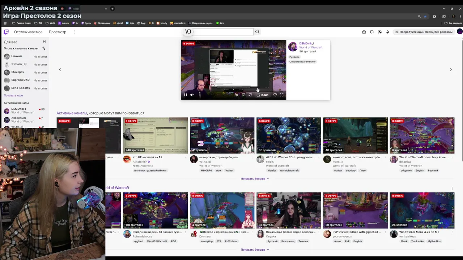Click the MMORPG tag
463x260 pixels.
[206, 170]
